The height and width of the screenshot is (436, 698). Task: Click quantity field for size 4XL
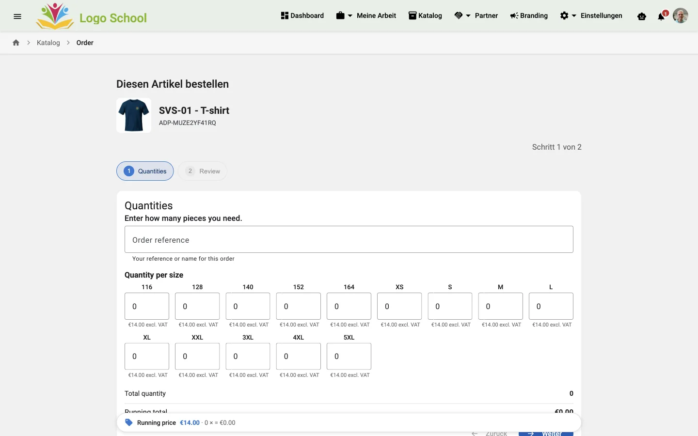click(299, 357)
